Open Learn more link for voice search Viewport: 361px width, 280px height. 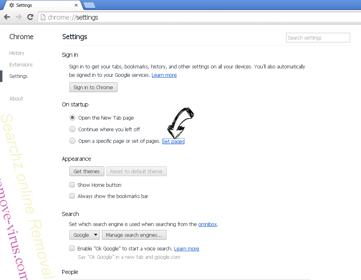187,248
